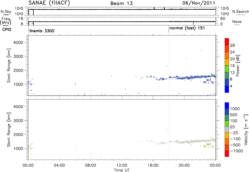Click the 4 label on the Power color bar
This screenshot has height=172, width=249.
pos(231,86)
